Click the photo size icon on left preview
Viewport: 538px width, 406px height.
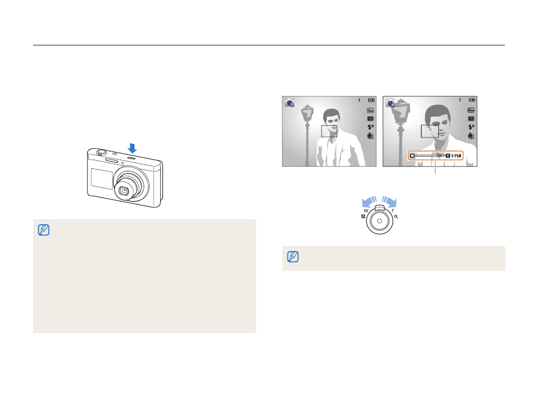pos(370,111)
